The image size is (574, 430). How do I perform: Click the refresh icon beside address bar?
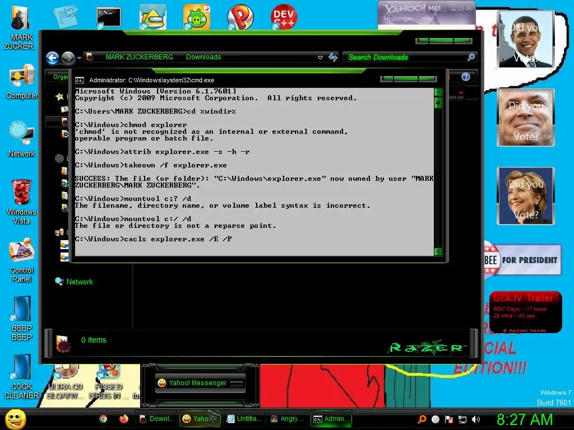[333, 57]
